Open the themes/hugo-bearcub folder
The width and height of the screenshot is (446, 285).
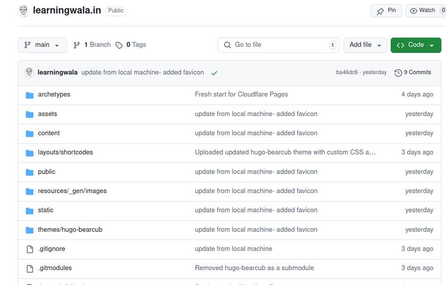coord(70,230)
